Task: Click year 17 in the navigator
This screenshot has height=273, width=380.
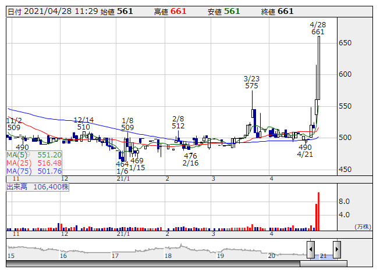Action: tap(115, 256)
